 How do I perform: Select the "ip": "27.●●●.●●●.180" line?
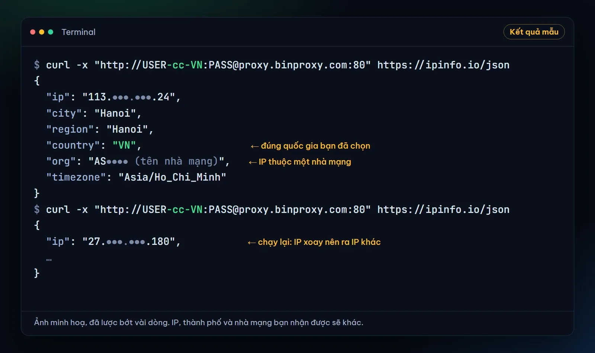[x=113, y=242]
